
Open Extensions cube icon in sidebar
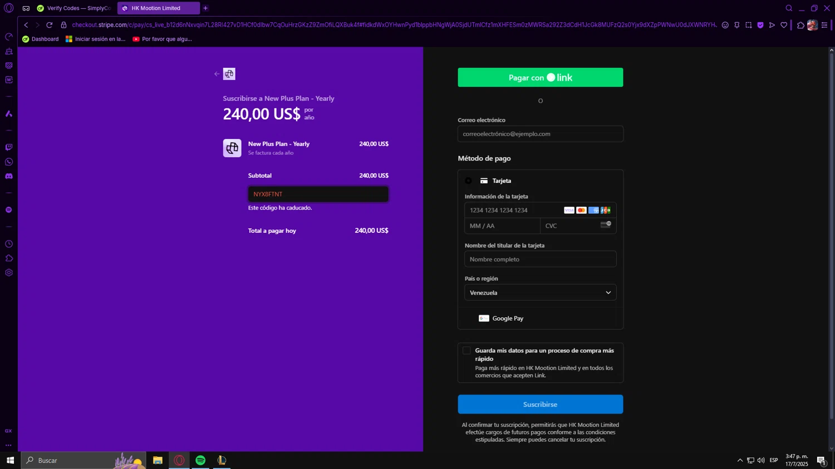[x=9, y=258]
